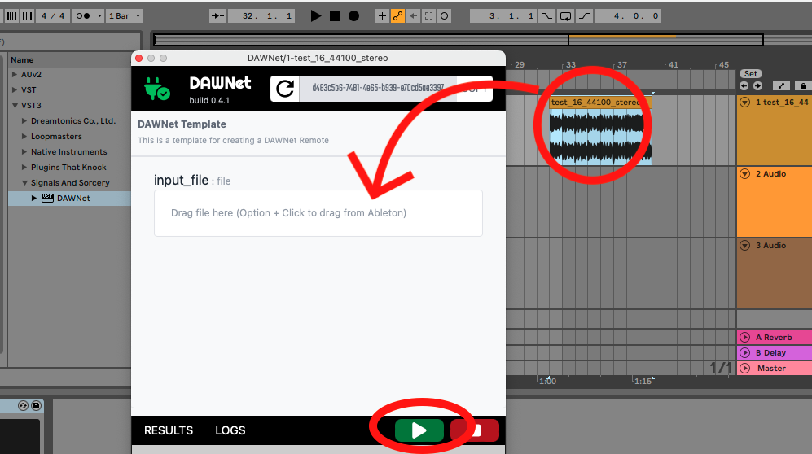Click the Capture MIDI bracket icon
812x454 pixels.
428,16
